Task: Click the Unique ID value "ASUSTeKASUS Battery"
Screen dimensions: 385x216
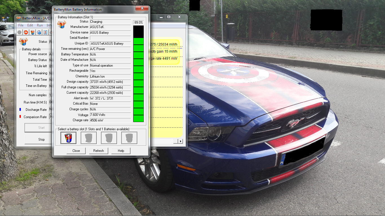Action: 110,44
